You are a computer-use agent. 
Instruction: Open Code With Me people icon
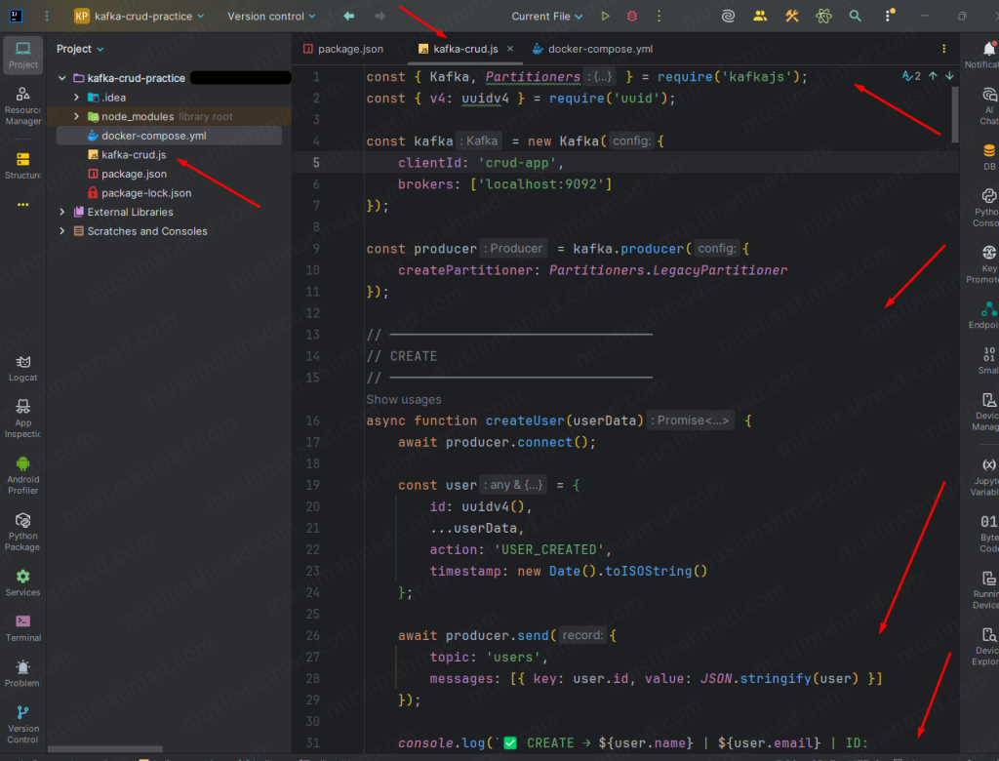pos(759,16)
